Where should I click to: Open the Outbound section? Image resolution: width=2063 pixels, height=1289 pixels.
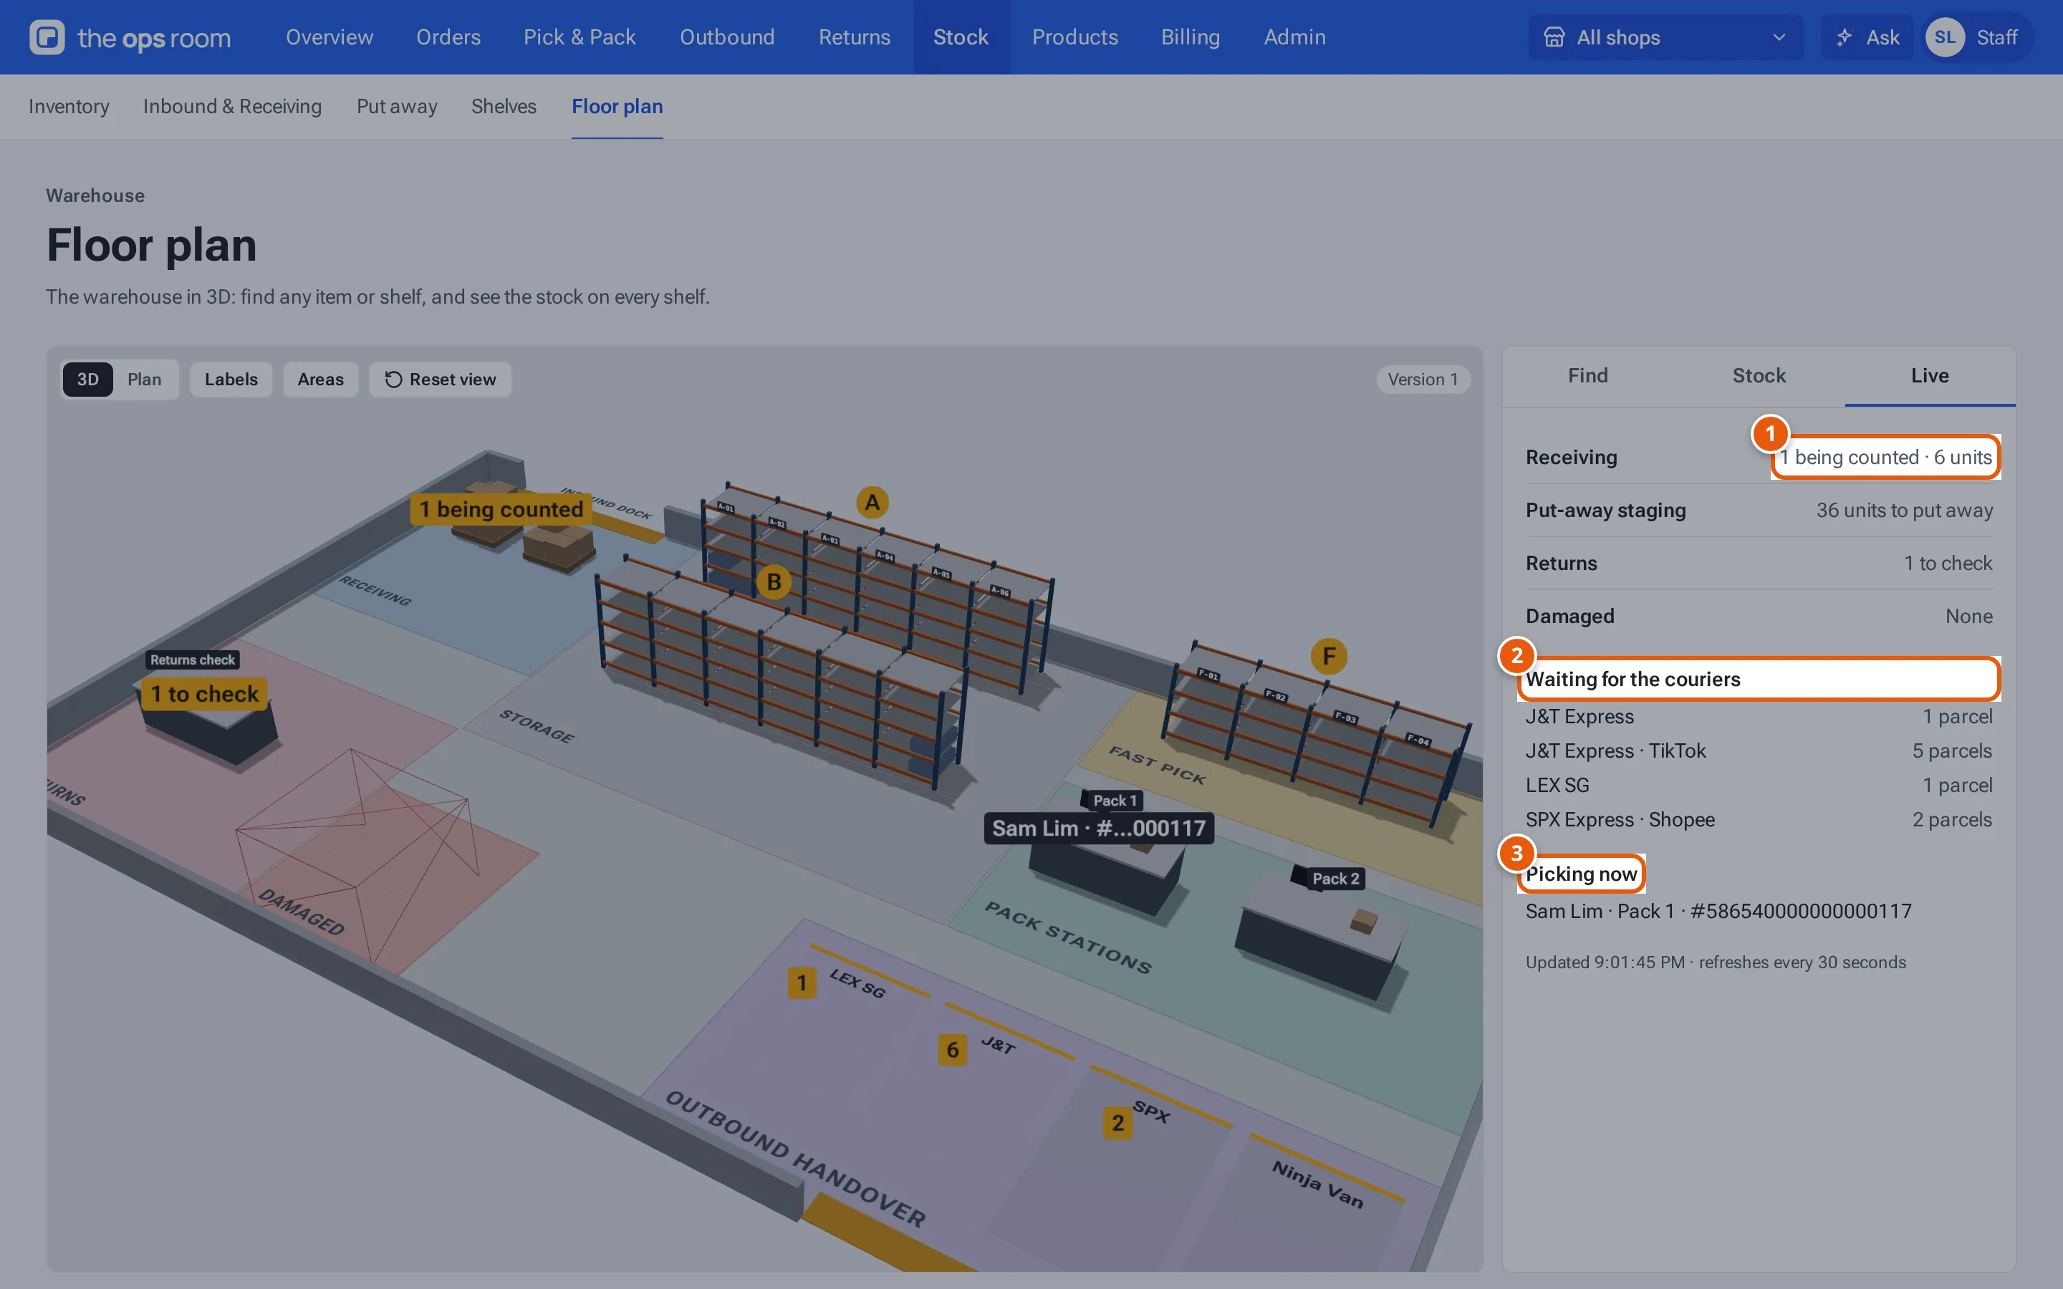pos(727,37)
